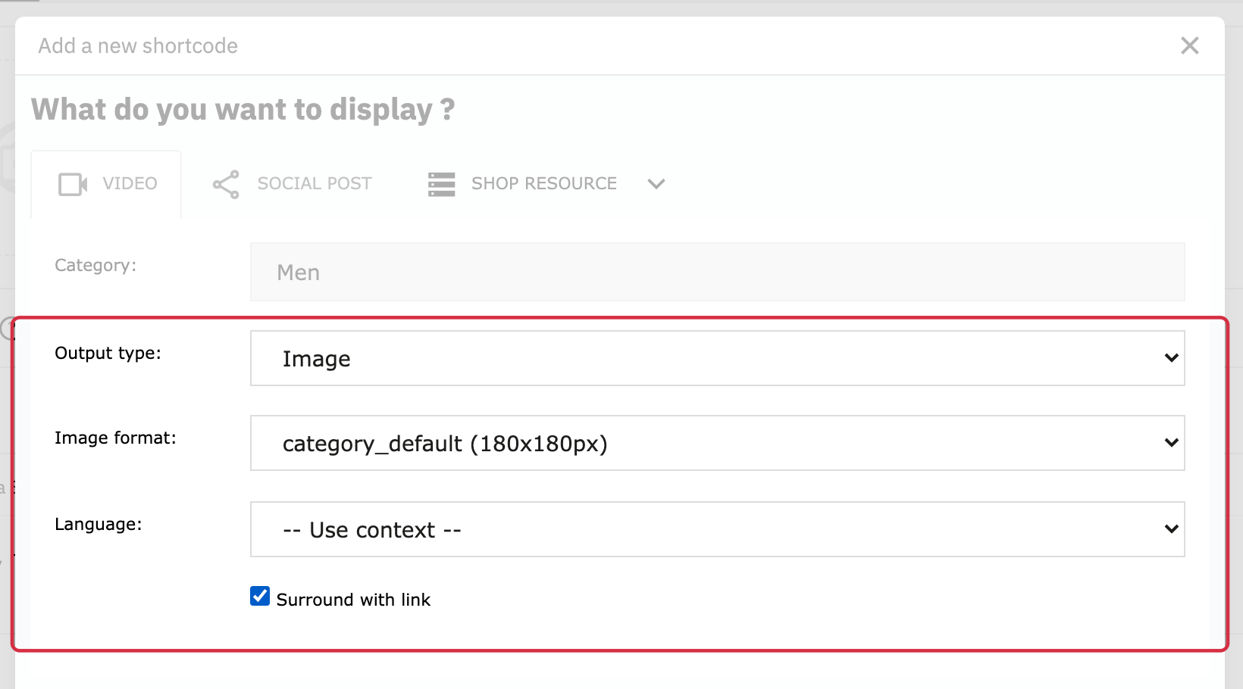The image size is (1243, 689).
Task: Click the 'Surround with link' label
Action: click(x=353, y=600)
